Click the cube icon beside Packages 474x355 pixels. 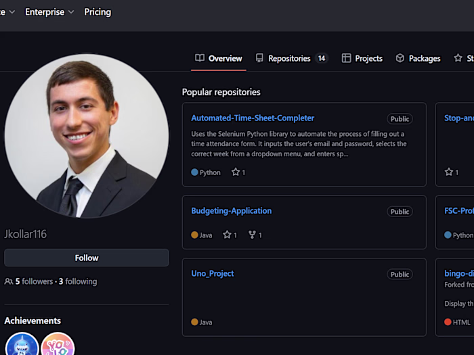coord(400,58)
